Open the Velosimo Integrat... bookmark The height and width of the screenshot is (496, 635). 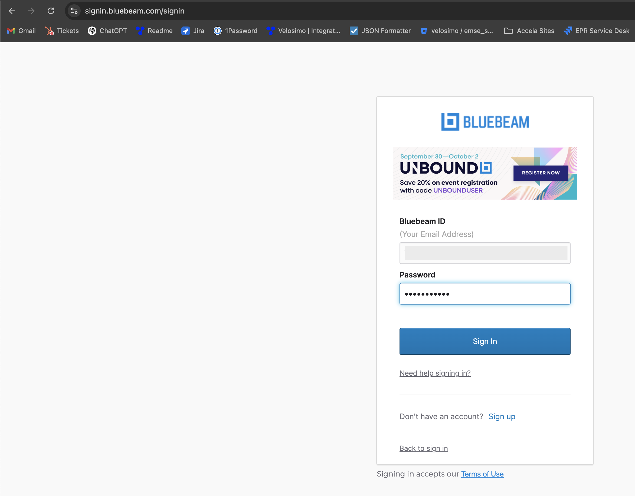pos(303,31)
